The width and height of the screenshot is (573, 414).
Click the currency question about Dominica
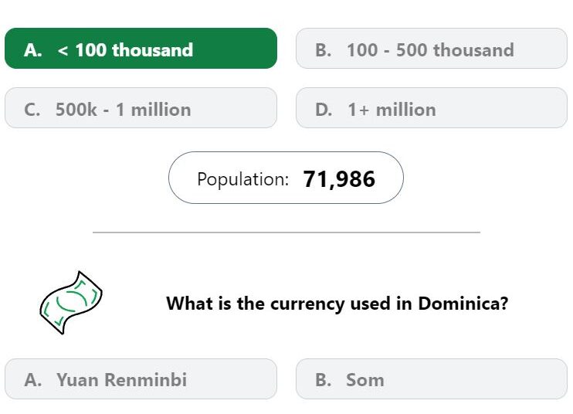[x=337, y=304]
